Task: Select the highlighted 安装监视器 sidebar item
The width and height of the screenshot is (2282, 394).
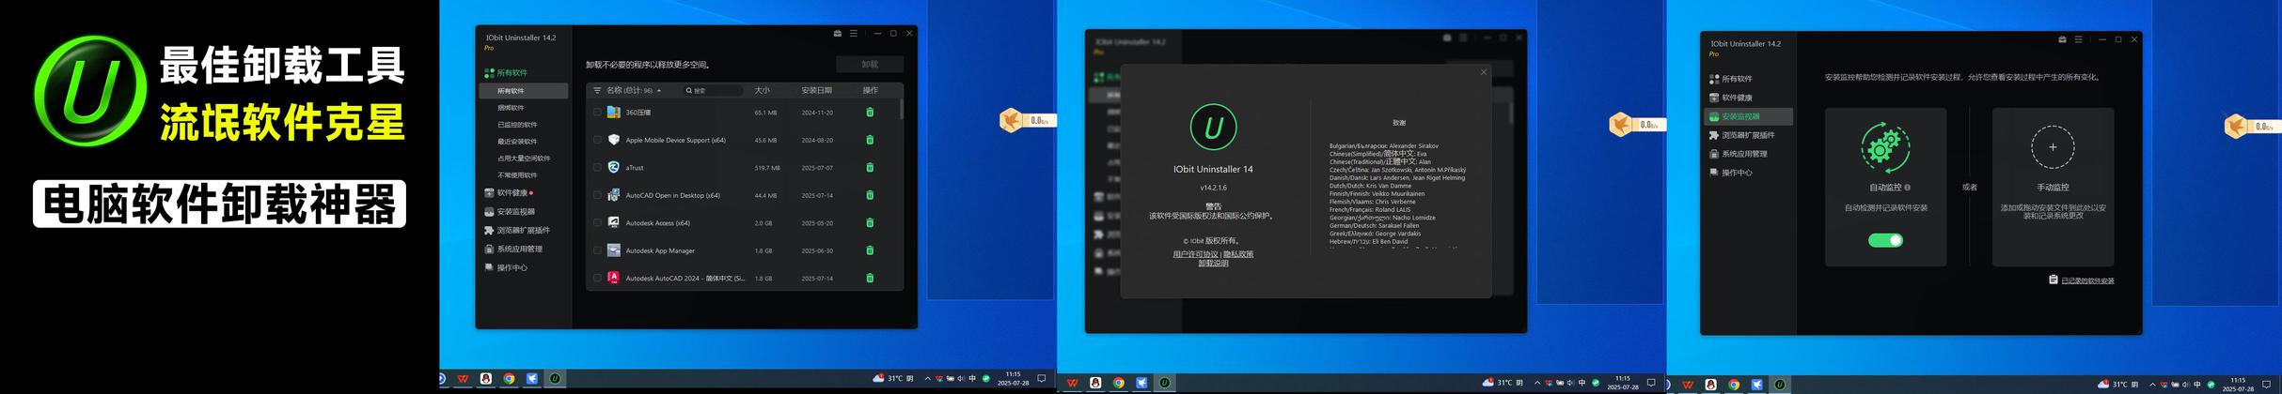Action: (x=1748, y=116)
